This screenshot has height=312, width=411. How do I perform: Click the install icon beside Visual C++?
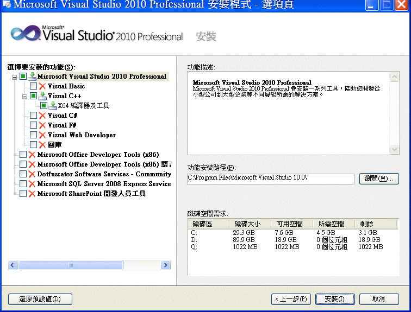click(x=42, y=96)
